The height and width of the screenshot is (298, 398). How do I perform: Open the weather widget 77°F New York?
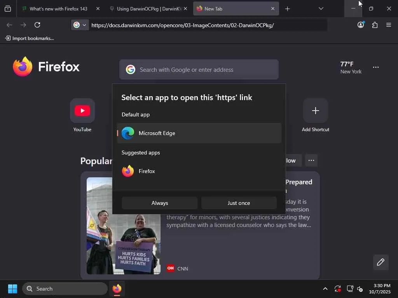[351, 68]
